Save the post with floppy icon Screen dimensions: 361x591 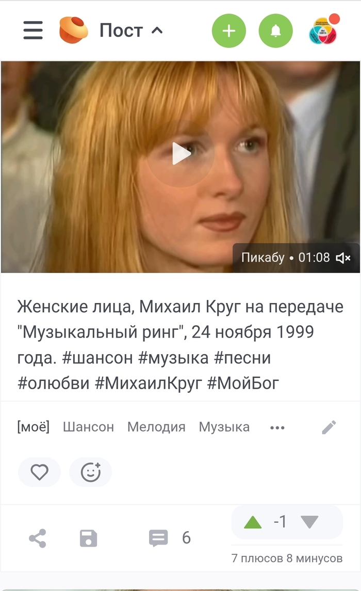pyautogui.click(x=89, y=538)
